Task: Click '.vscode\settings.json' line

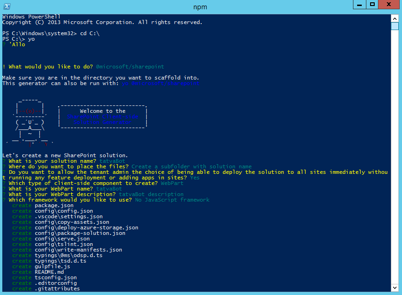Action: [x=69, y=216]
